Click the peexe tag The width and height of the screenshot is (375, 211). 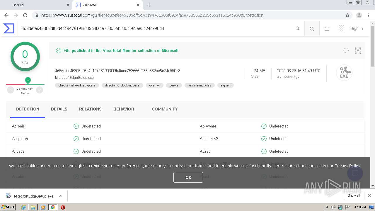174,85
